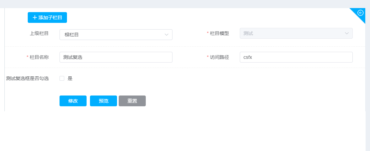Open the 测试 model select box
The width and height of the screenshot is (370, 151).
click(x=291, y=33)
